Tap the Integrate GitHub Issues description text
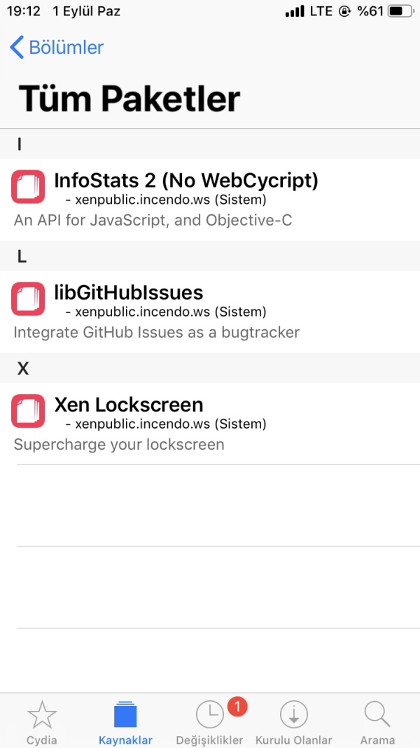 tap(156, 333)
